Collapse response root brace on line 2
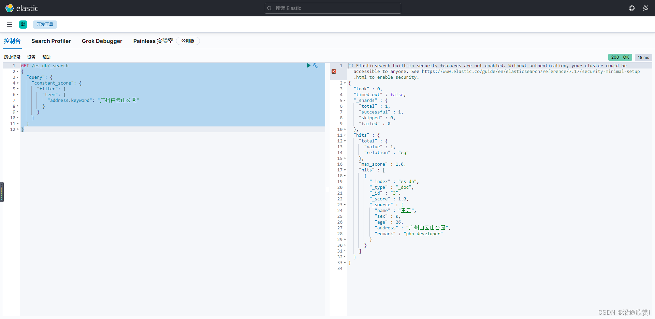Image resolution: width=655 pixels, height=319 pixels. [x=345, y=83]
